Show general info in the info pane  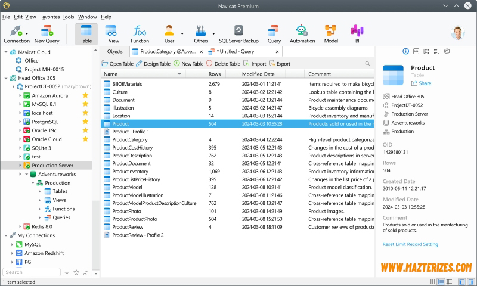(405, 51)
